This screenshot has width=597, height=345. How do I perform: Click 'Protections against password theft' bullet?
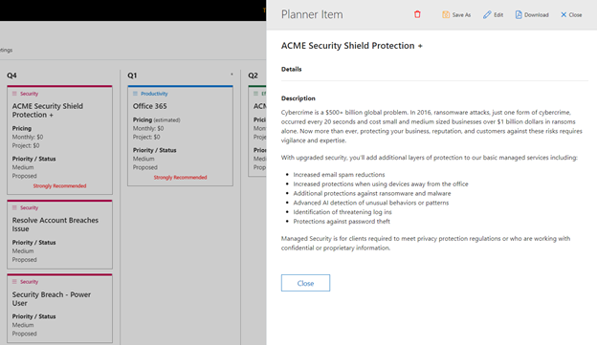[342, 222]
